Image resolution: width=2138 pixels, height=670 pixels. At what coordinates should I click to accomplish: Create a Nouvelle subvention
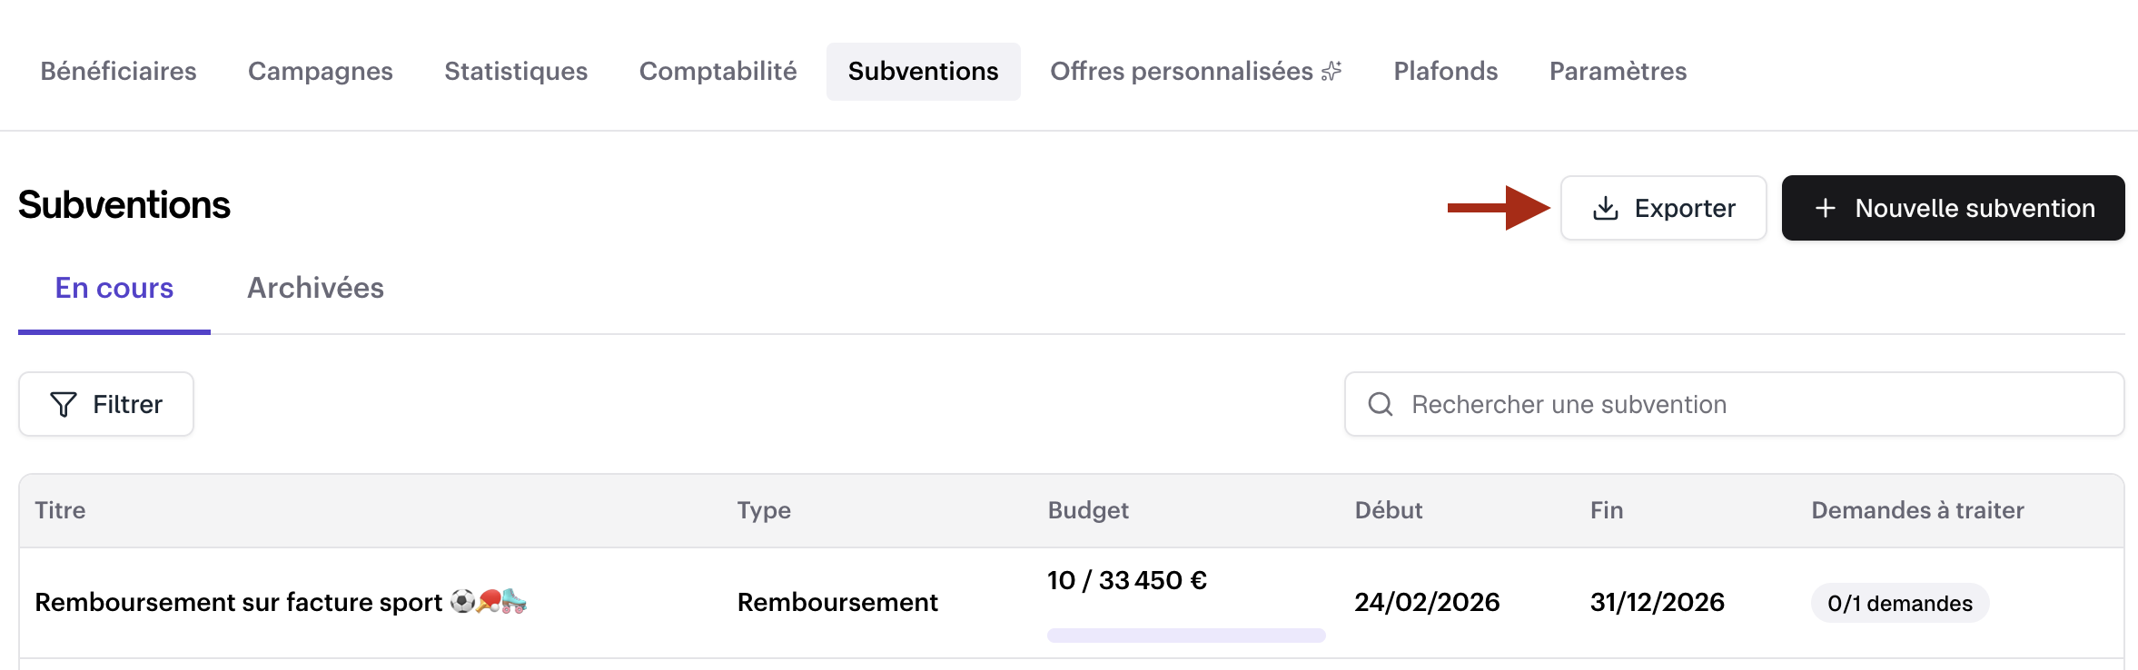pyautogui.click(x=1954, y=208)
